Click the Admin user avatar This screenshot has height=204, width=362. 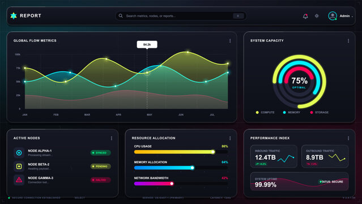click(x=333, y=16)
